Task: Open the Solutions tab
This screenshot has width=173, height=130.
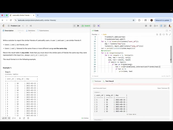Action: point(31,31)
